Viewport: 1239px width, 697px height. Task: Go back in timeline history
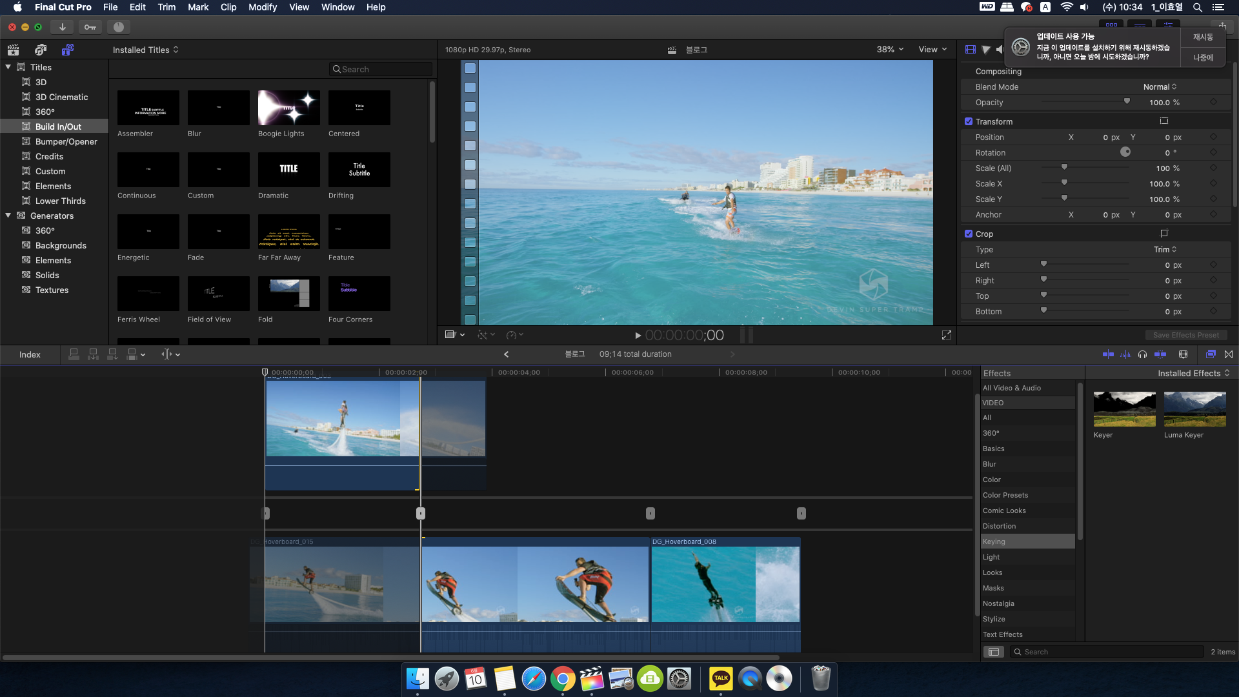507,354
